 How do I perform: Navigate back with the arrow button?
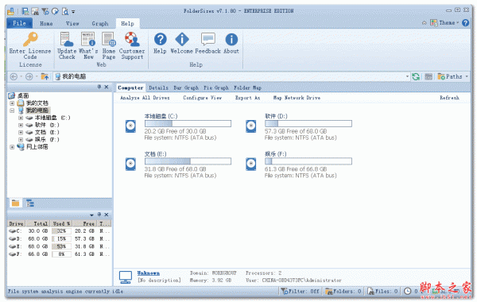click(x=14, y=76)
